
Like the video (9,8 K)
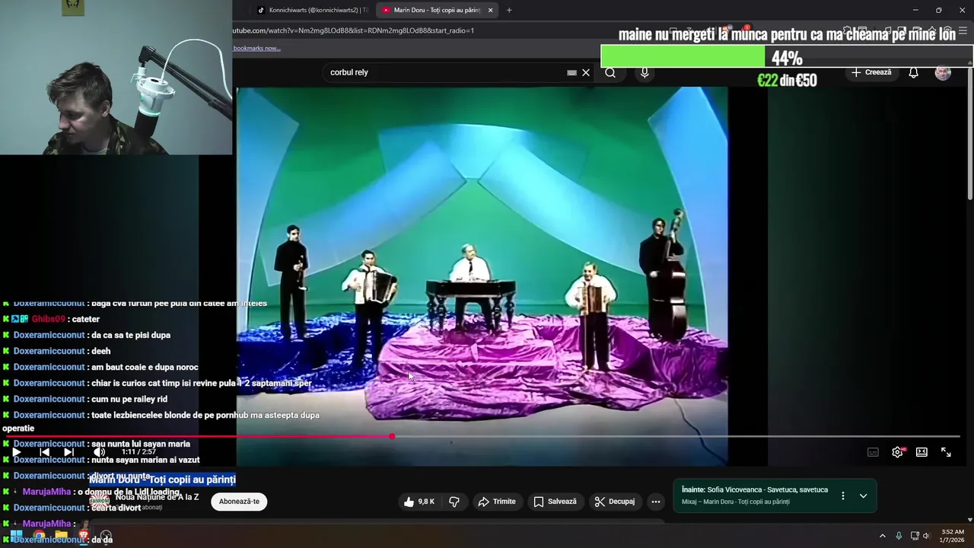click(419, 502)
